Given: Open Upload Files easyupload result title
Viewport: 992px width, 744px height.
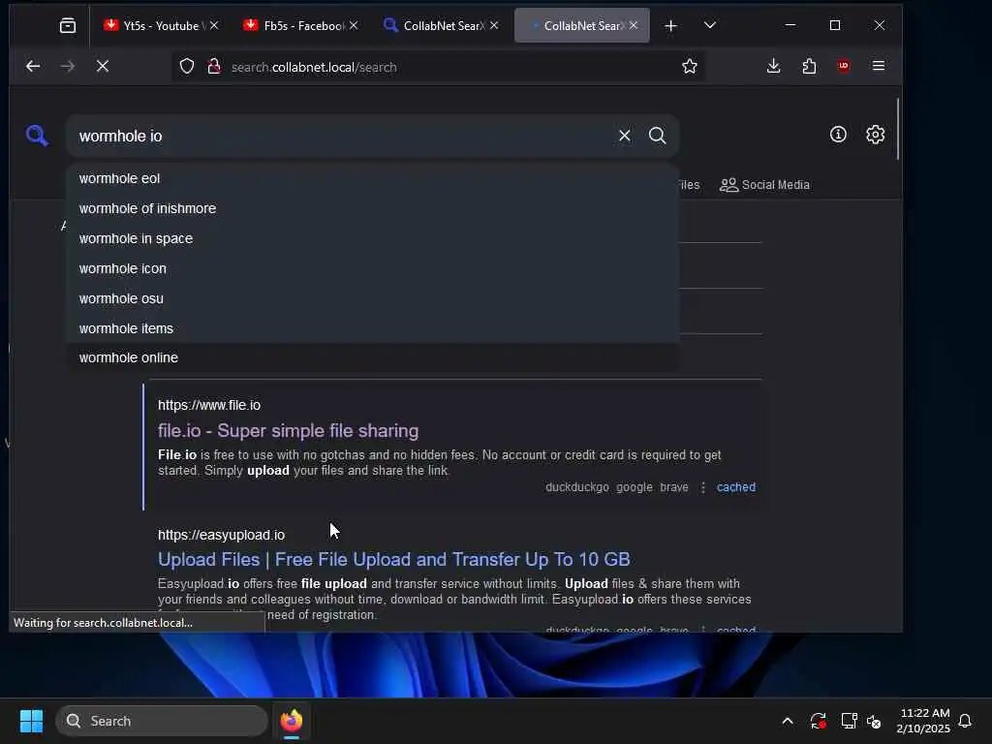Looking at the screenshot, I should (x=393, y=559).
